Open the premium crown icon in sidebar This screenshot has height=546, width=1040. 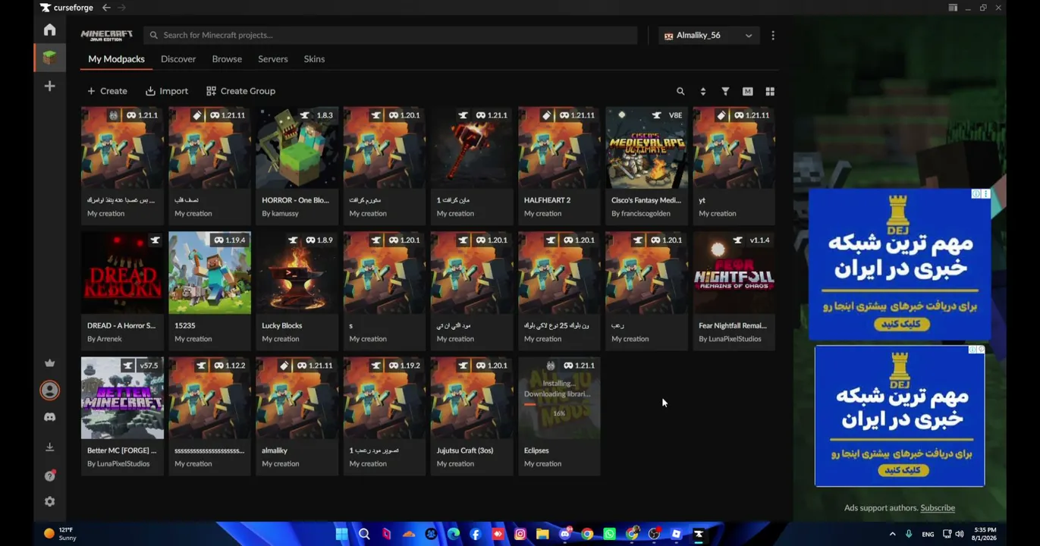[x=49, y=363]
